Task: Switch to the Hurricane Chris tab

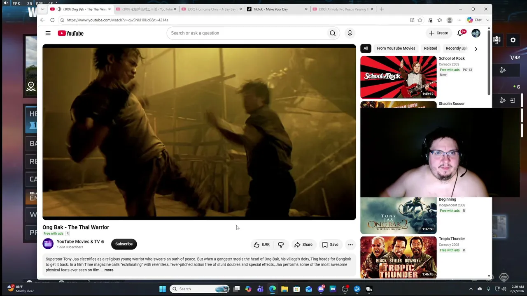Action: point(212,9)
